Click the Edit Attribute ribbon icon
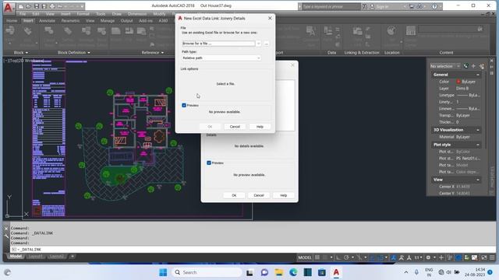The image size is (499, 280). point(28,31)
